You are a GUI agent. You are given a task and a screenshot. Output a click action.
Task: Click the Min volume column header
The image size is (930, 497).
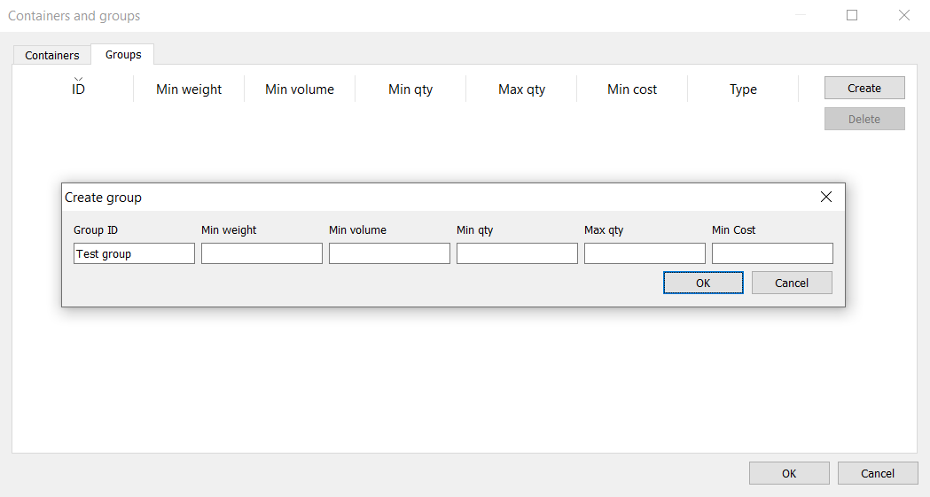[x=300, y=89]
